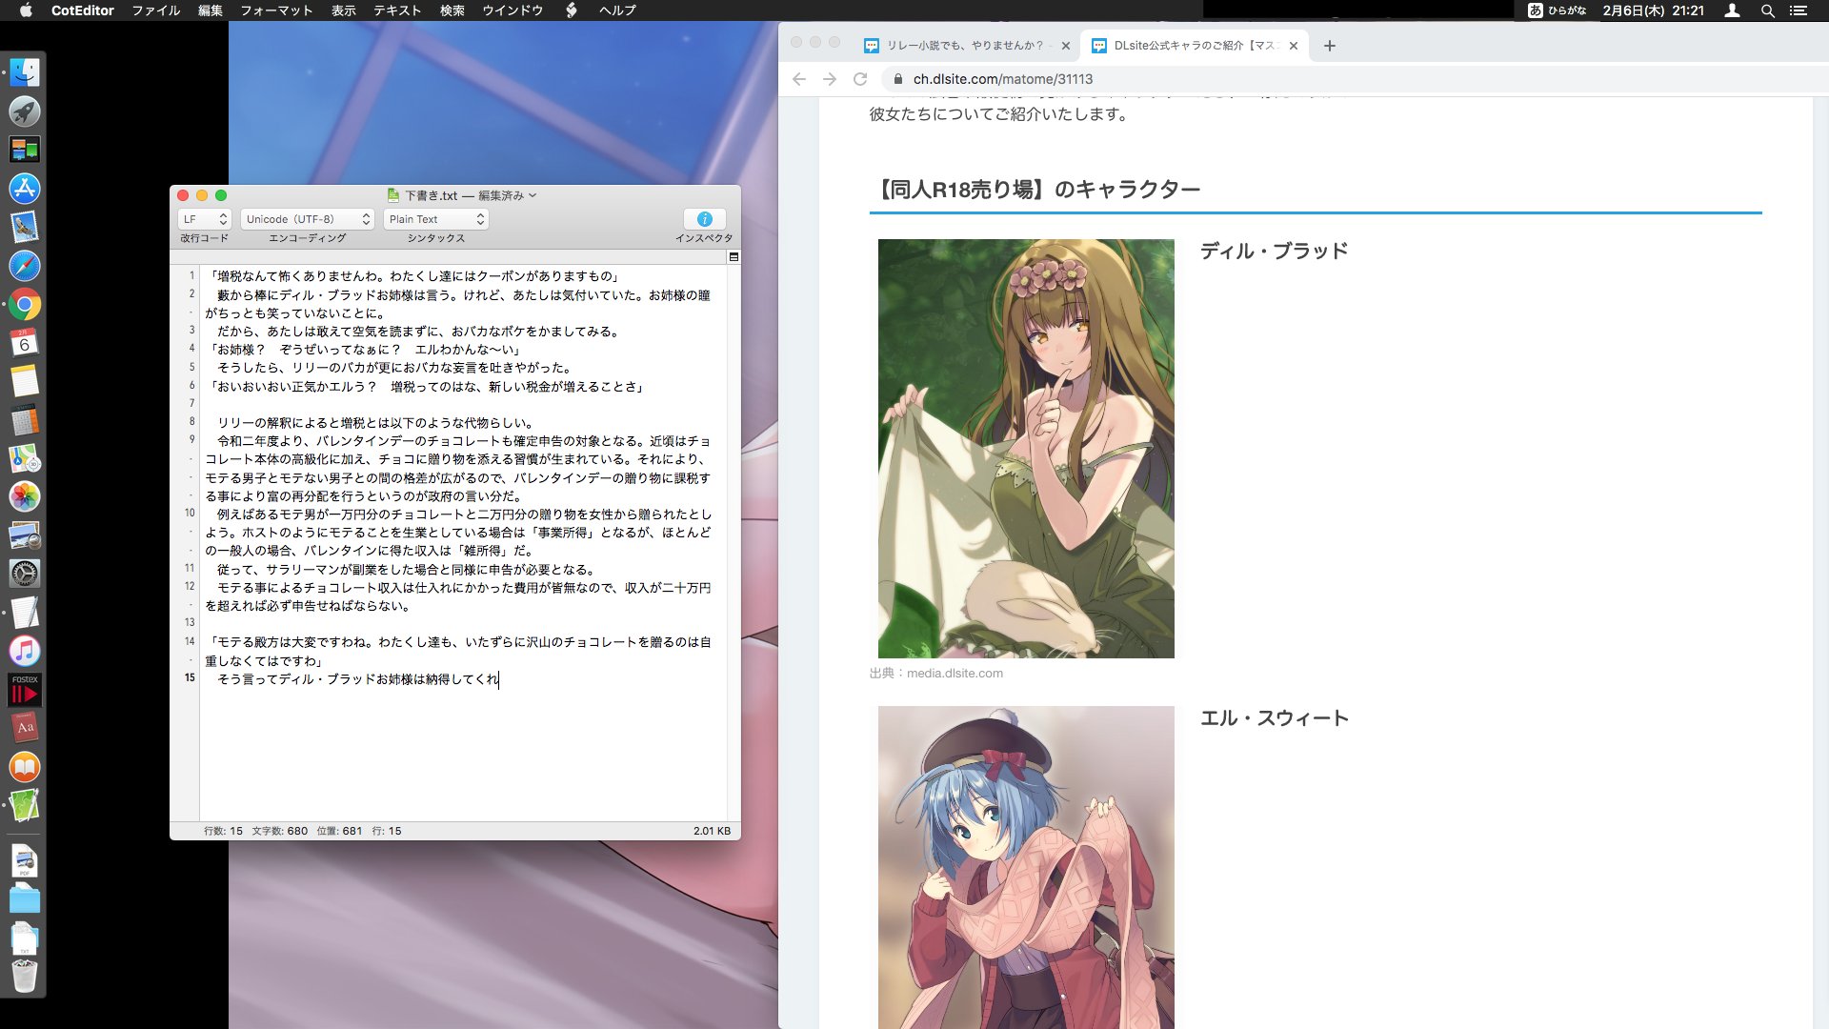The image size is (1829, 1029).
Task: Click the media.dlsite.com source link
Action: [x=955, y=674]
